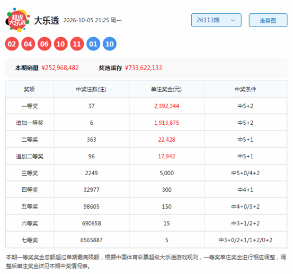This screenshot has width=293, height=274.
Task: Click the 单注奖金(元) column header
Action: pos(166,89)
